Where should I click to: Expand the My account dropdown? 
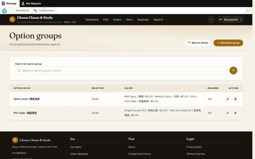click(x=230, y=20)
